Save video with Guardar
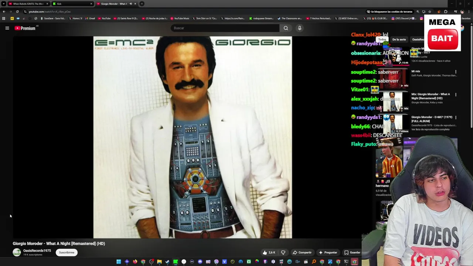Viewport: 473px width, 266px height. (352, 252)
